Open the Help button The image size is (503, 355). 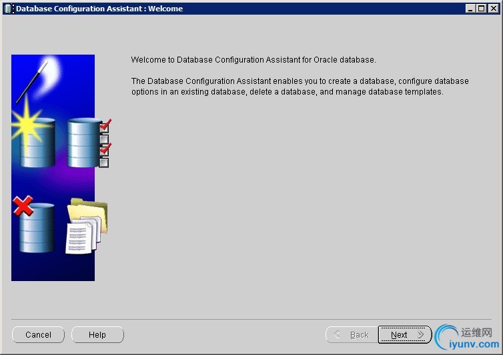97,334
